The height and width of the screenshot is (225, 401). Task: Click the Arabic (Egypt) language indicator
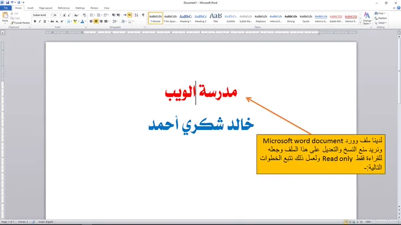click(45, 221)
